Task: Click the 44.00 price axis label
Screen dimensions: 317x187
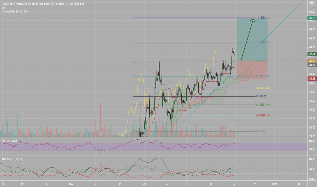Action: (312, 47)
